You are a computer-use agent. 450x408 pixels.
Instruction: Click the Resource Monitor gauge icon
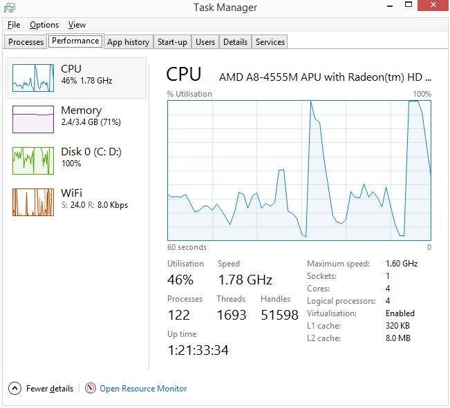coord(91,389)
